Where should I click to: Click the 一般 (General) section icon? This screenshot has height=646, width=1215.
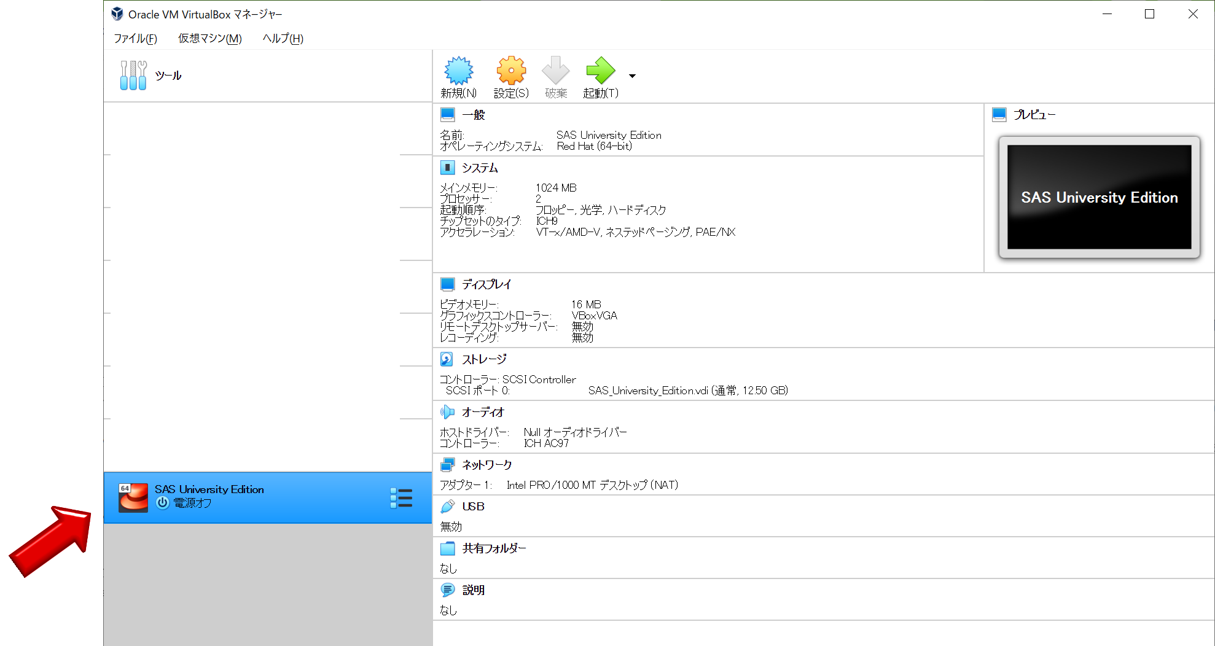pos(448,115)
